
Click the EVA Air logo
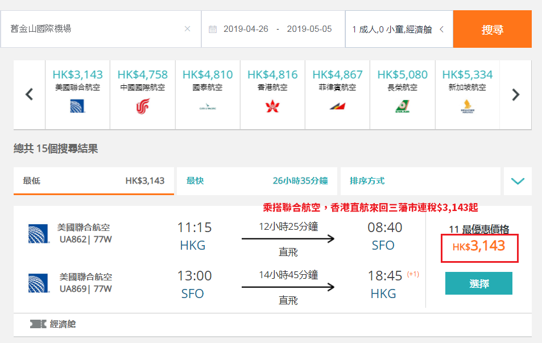click(402, 106)
